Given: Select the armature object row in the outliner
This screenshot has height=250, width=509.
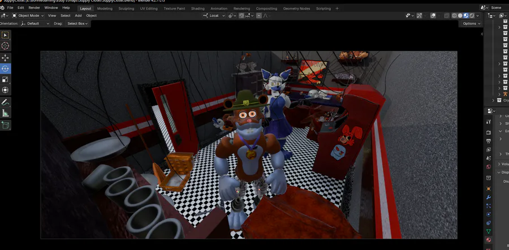Looking at the screenshot, I should coord(505,94).
